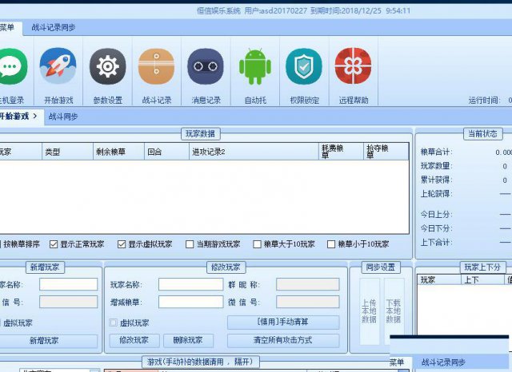Screen dimensions: 512x372
Task: Toggle 虚拟玩家 checkbox in 修改玩家 group
Action: click(114, 323)
